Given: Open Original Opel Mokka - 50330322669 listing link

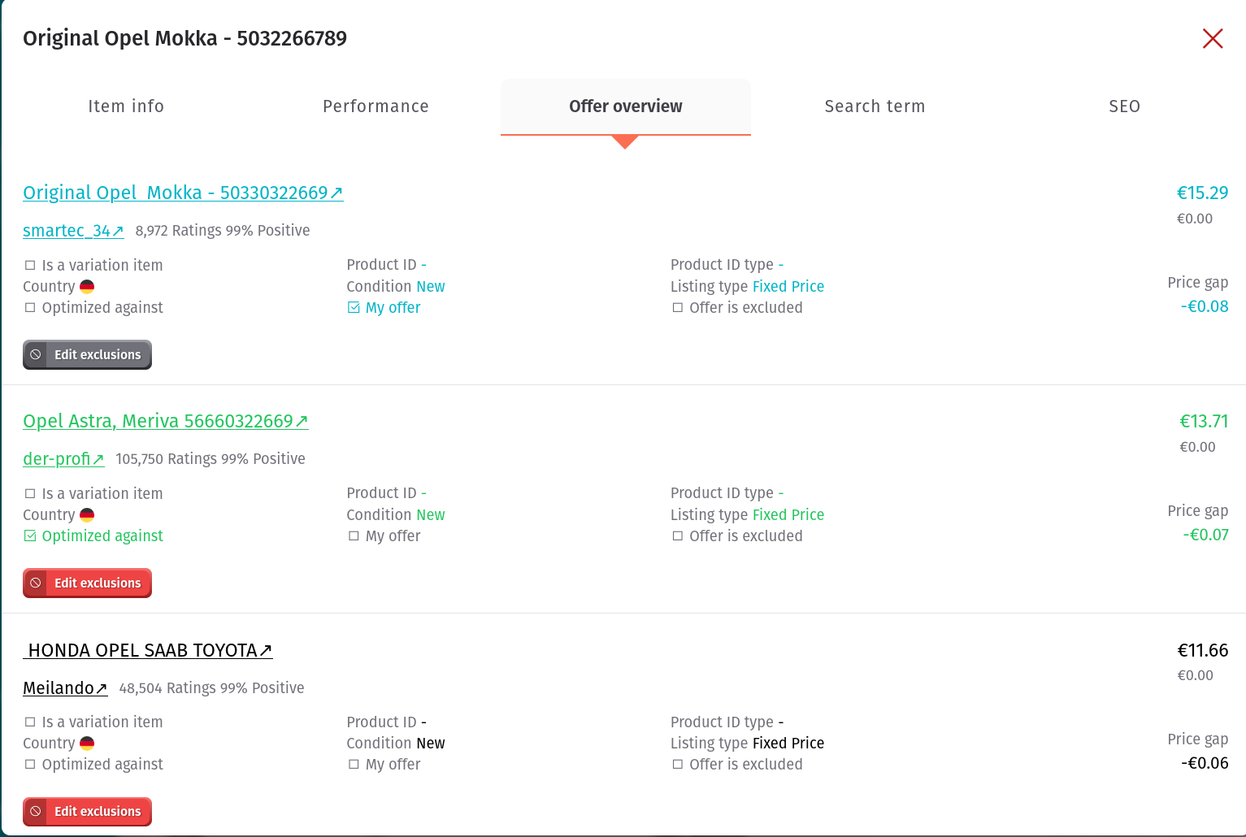Looking at the screenshot, I should tap(183, 193).
